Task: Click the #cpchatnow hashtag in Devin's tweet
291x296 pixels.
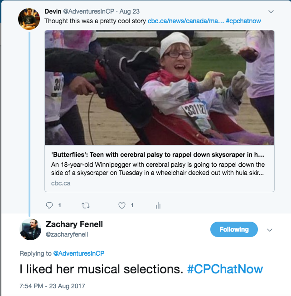Action: pyautogui.click(x=243, y=21)
